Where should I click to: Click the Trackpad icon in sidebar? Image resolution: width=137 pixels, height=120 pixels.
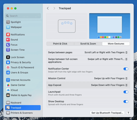8,108
